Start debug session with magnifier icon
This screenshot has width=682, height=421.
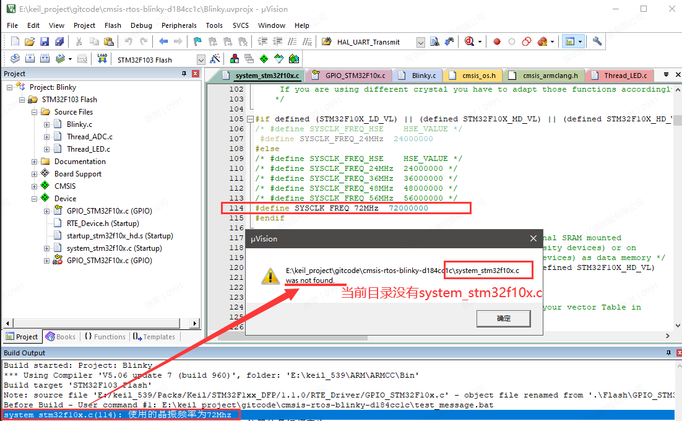pyautogui.click(x=470, y=42)
